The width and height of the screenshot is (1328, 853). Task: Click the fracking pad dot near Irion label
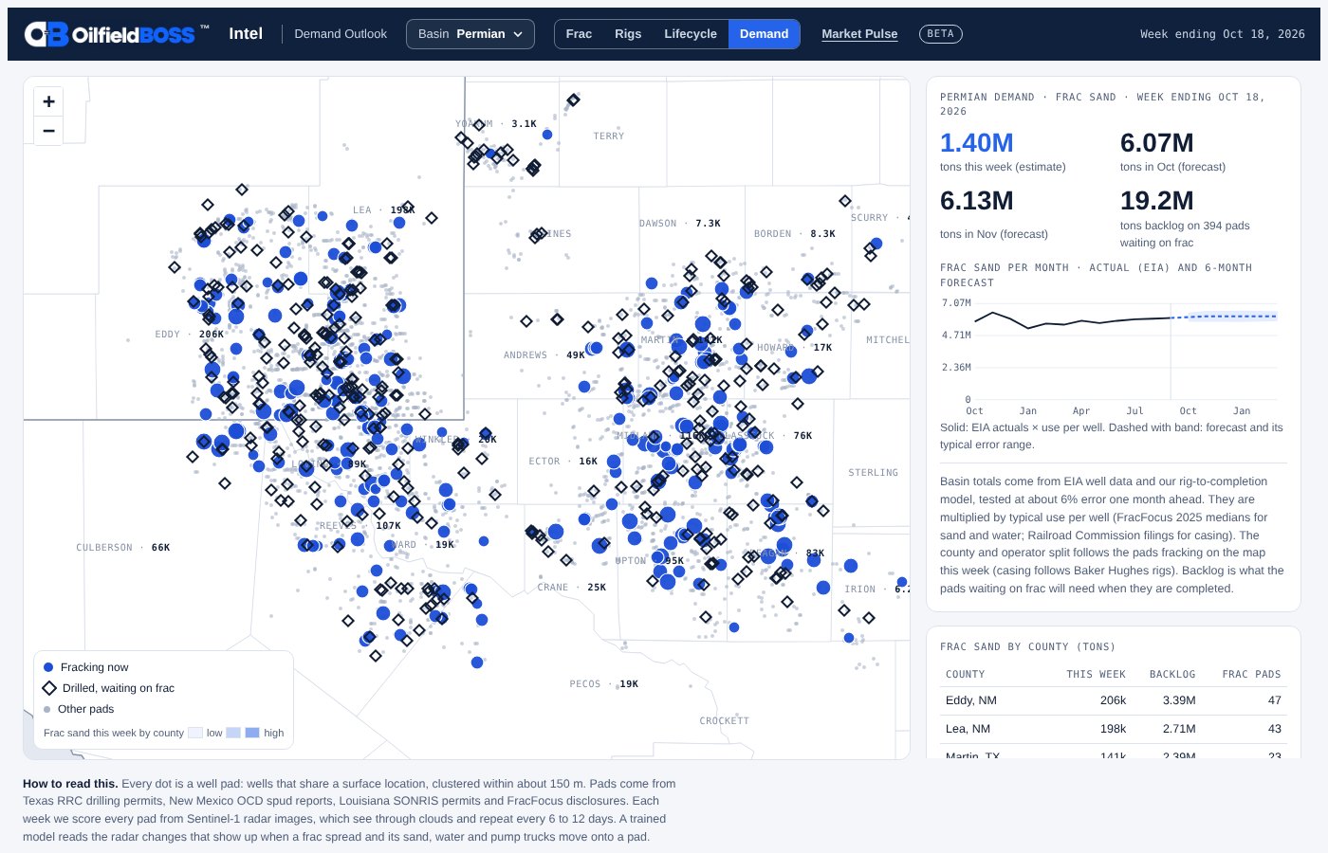pyautogui.click(x=851, y=566)
